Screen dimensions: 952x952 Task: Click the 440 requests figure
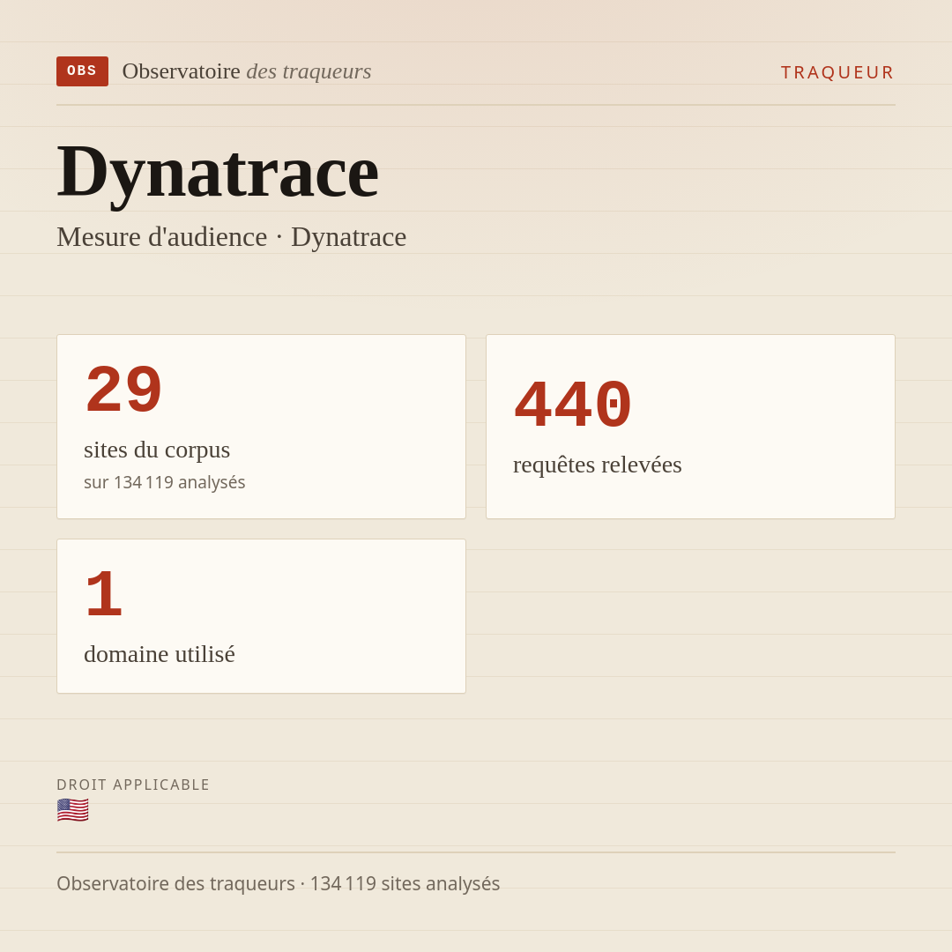(x=573, y=405)
